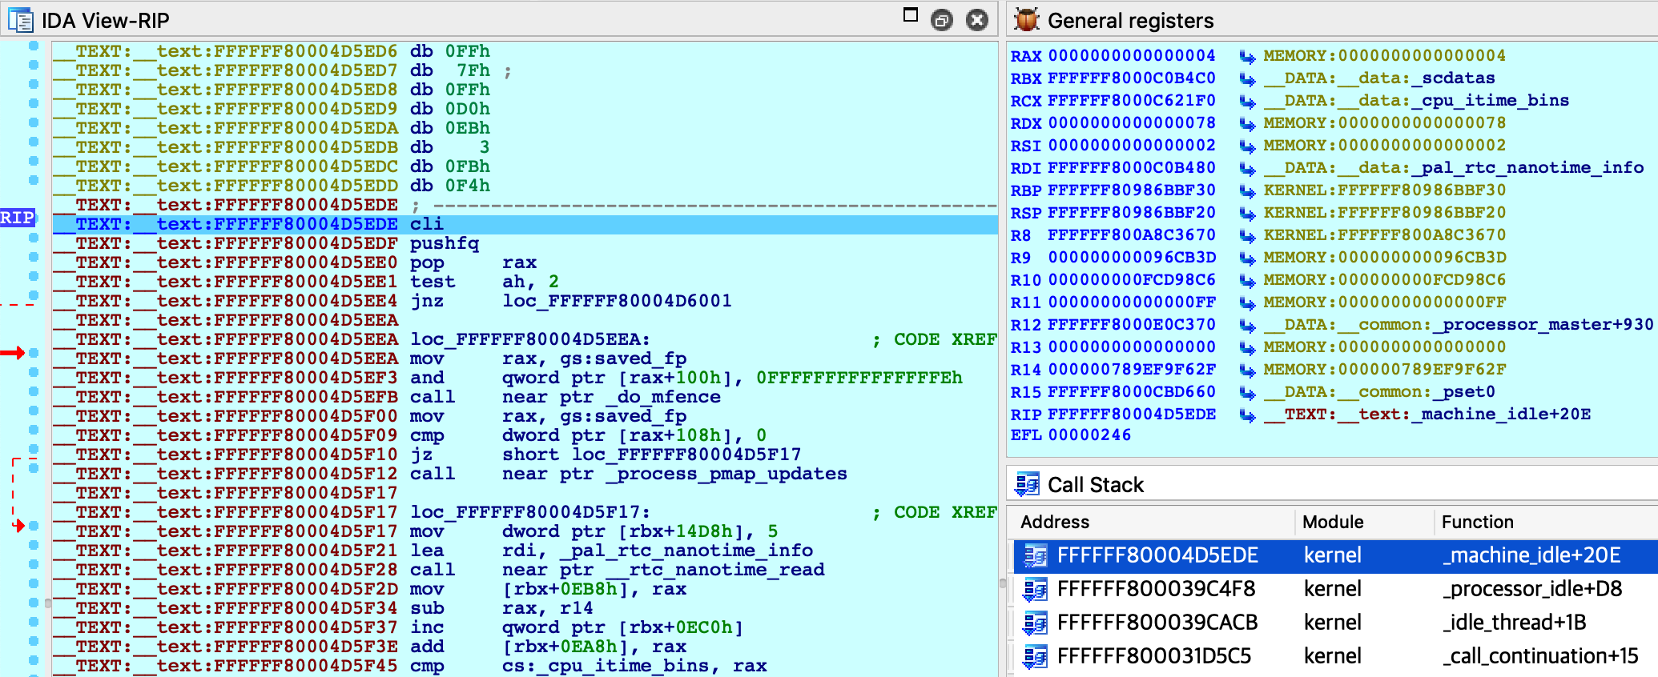Click jump arrow beside RDI register value
The height and width of the screenshot is (677, 1658).
pyautogui.click(x=1246, y=168)
